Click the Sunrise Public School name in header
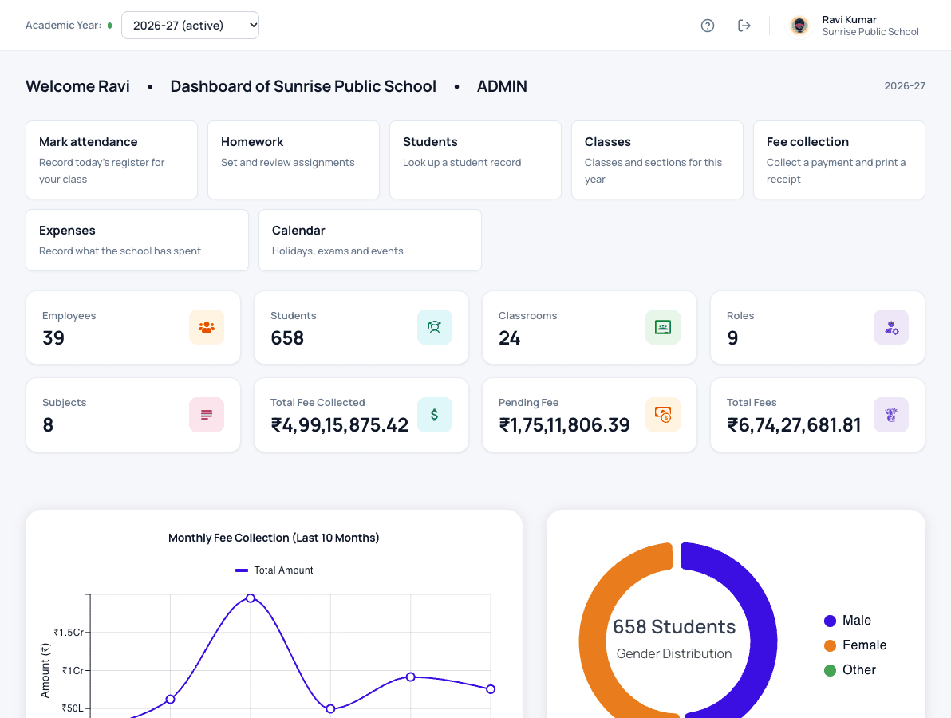Image resolution: width=951 pixels, height=718 pixels. [x=870, y=32]
